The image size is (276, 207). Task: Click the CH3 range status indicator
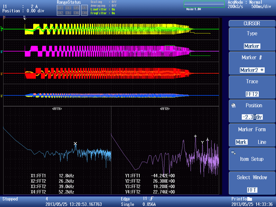pyautogui.click(x=68, y=8)
